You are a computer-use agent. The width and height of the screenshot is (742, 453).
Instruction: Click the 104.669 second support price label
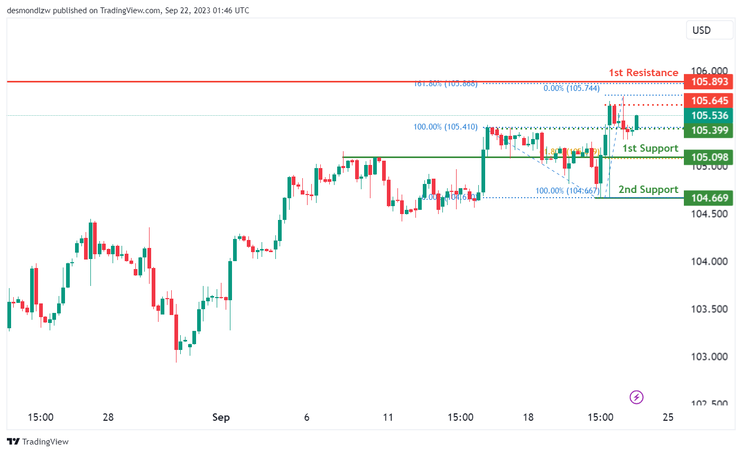(709, 198)
